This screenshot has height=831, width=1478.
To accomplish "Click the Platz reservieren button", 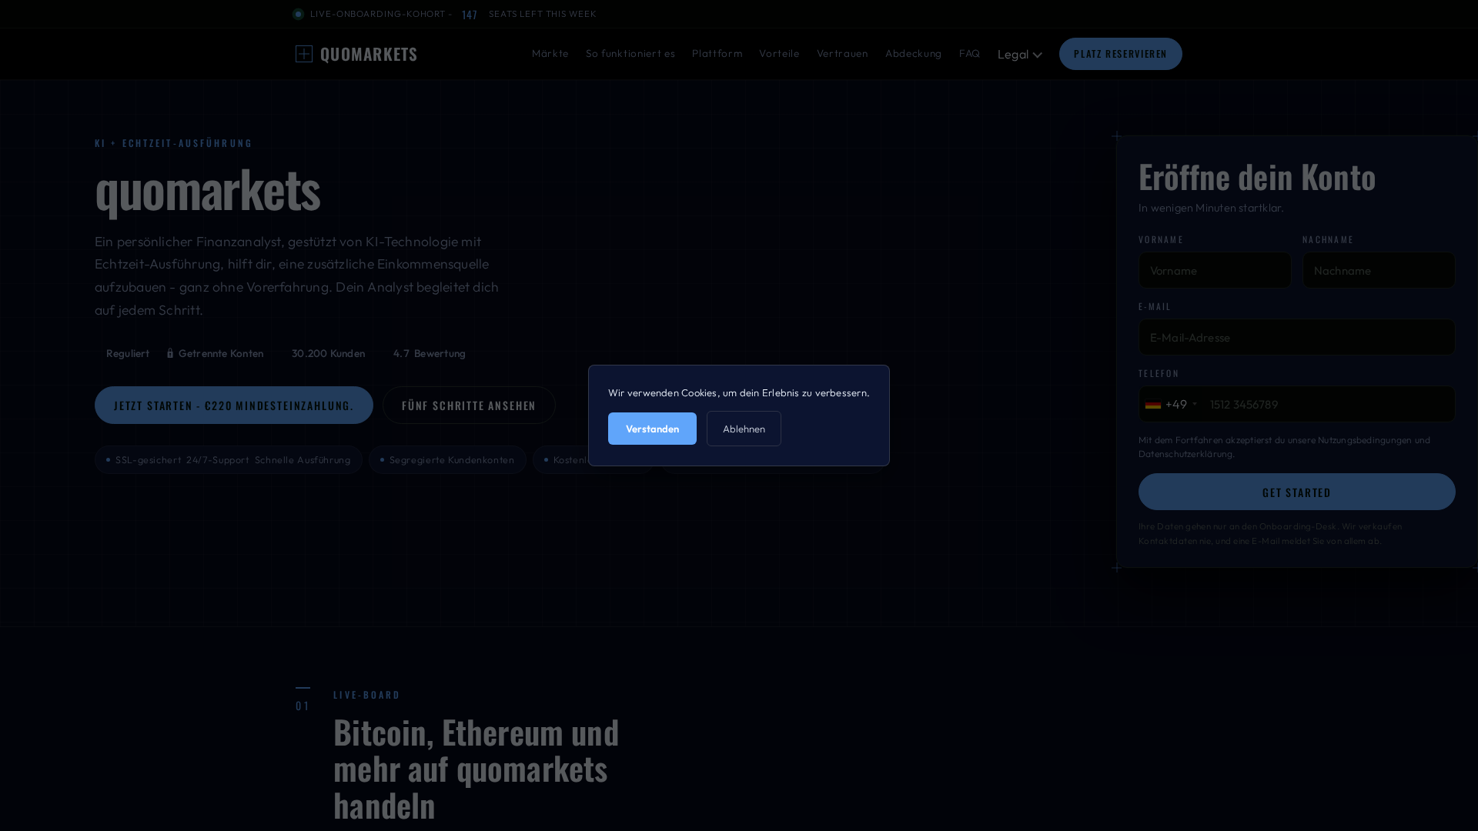I will [x=1120, y=54].
